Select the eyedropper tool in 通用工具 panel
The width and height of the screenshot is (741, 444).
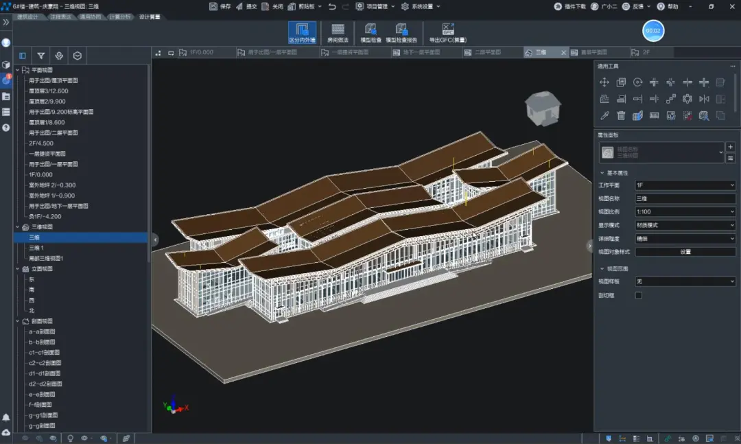pos(604,115)
